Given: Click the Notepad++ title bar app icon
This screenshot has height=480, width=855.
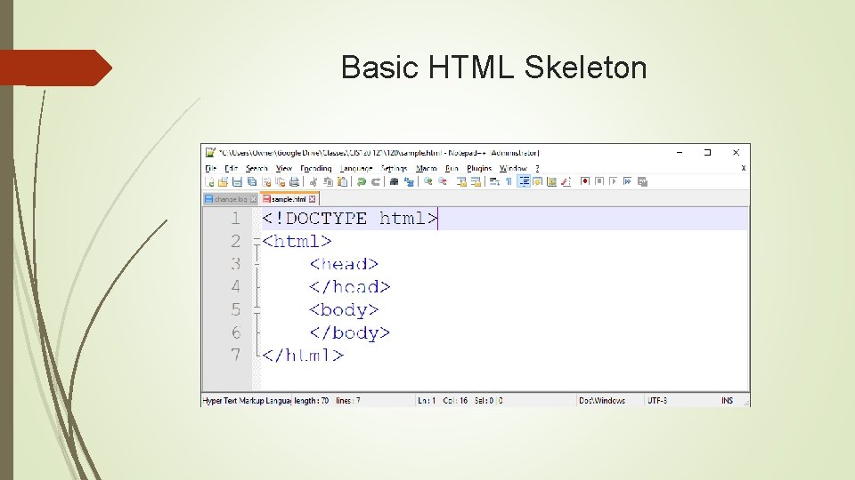Looking at the screenshot, I should [x=210, y=152].
